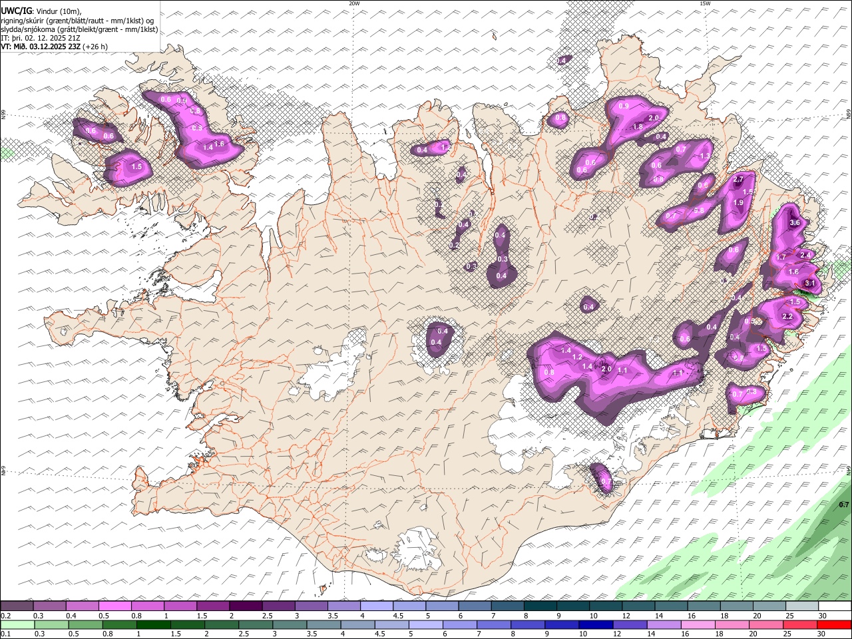Click the 0.4 label on the snow legend scale

71,616
